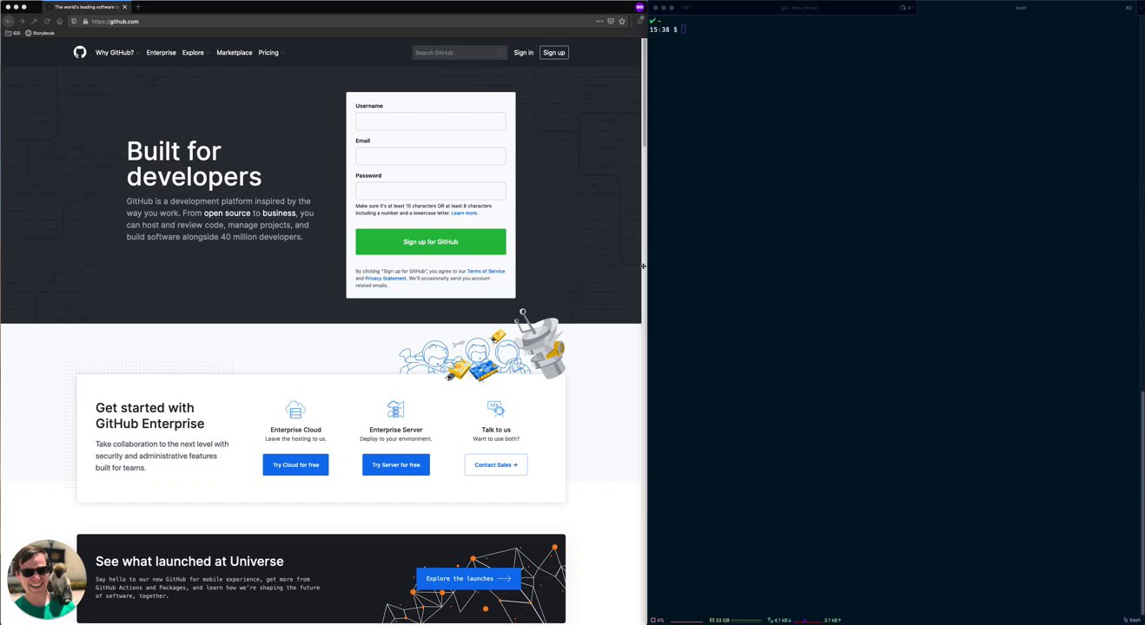Click the Sign in link
The image size is (1145, 625).
tap(523, 52)
